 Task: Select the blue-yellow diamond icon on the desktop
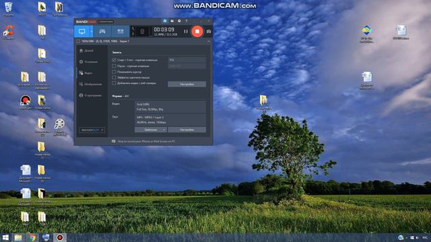[366, 34]
